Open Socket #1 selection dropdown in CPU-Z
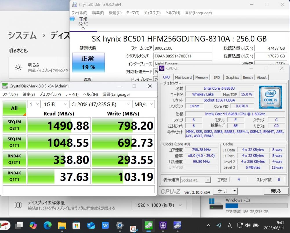Screen dimensions: 290x233 pos(195,180)
